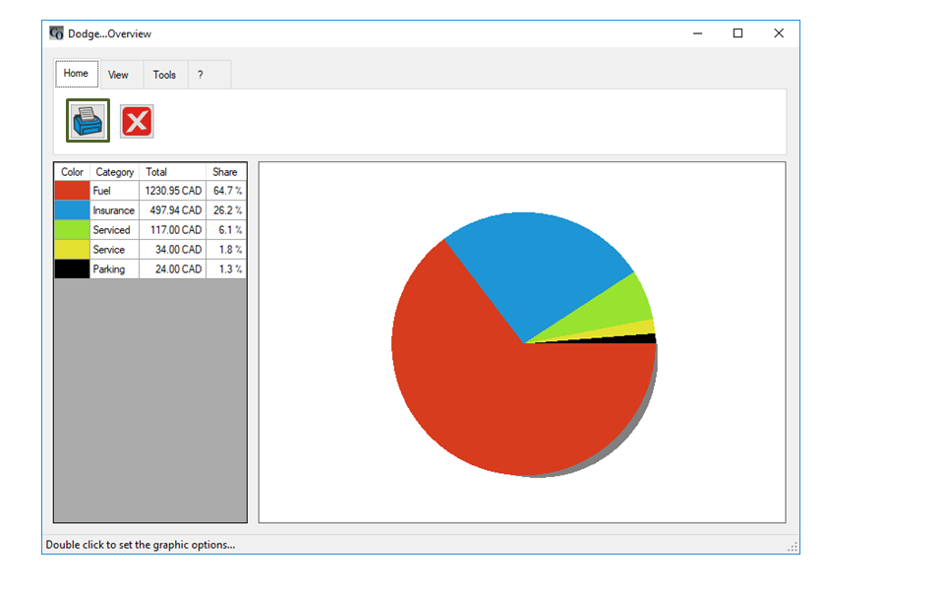The image size is (944, 590).
Task: Click the green Serviced color swatch
Action: click(x=72, y=230)
